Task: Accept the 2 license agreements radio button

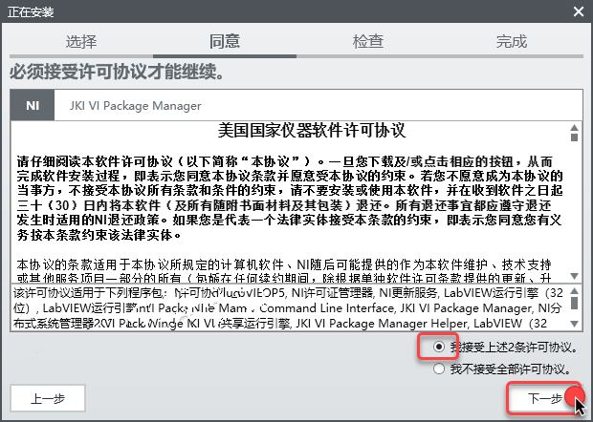Action: [x=439, y=347]
